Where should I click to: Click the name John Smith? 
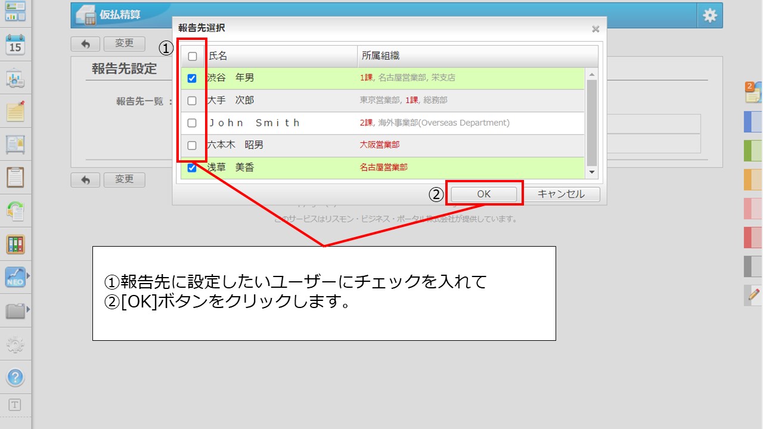pos(254,123)
